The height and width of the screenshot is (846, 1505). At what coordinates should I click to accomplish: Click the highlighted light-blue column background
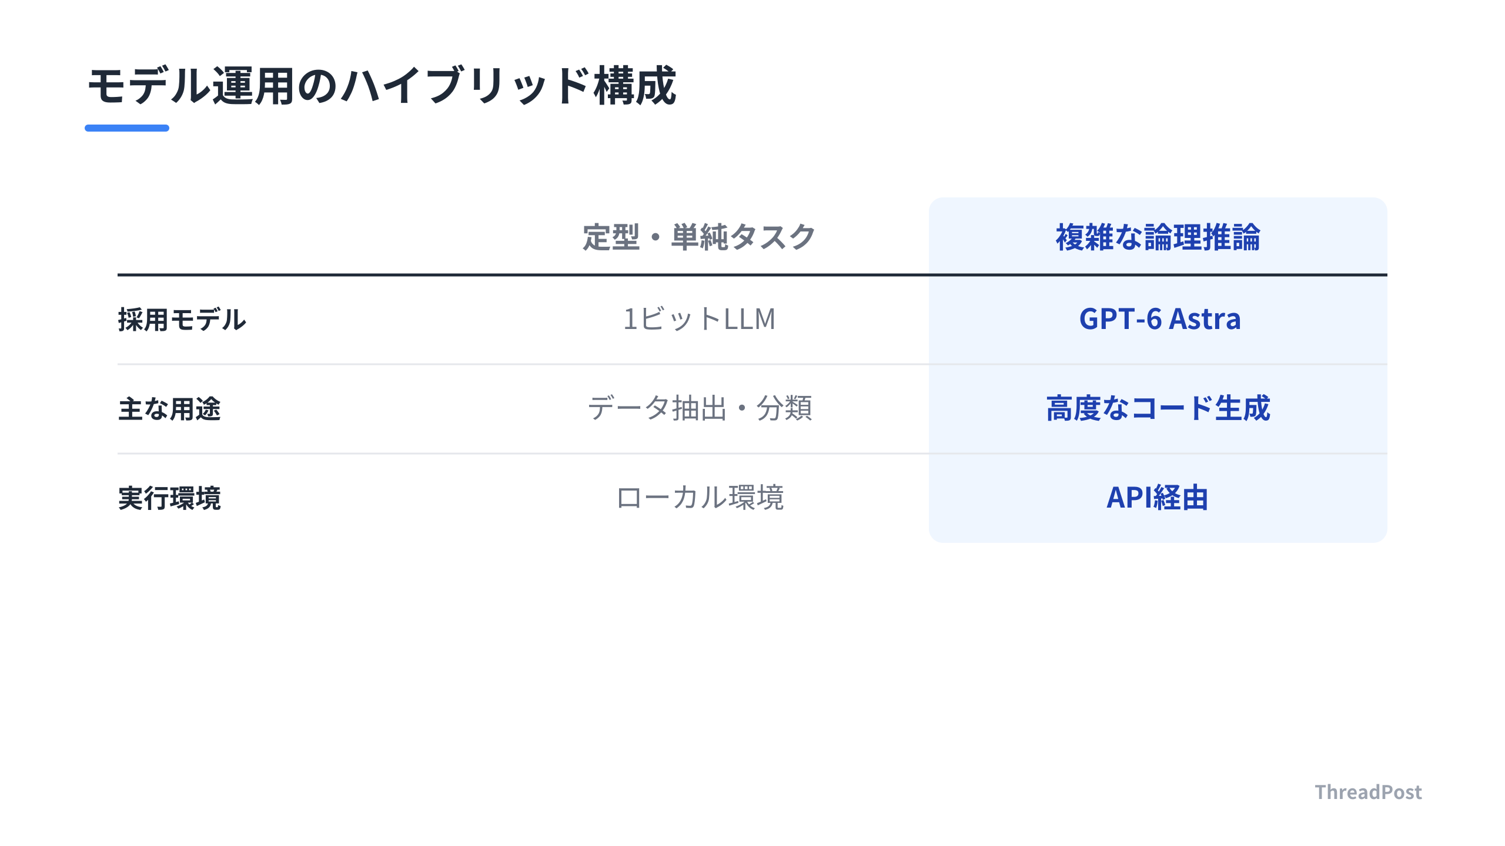click(1158, 370)
